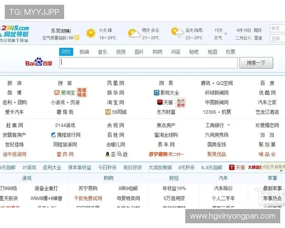This screenshot has width=285, height=228.
Task: Switch to the 地图 search tab
Action: pos(212,52)
